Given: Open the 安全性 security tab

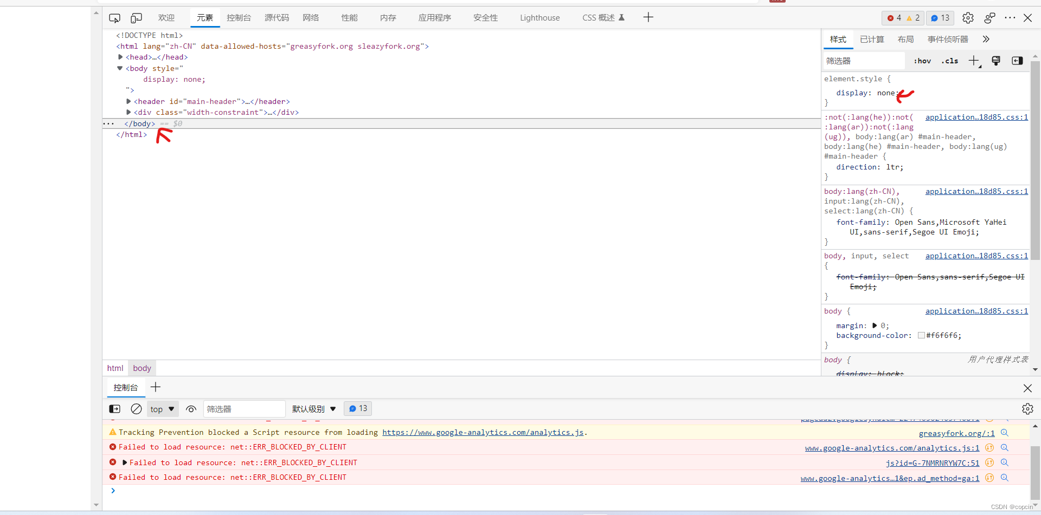Looking at the screenshot, I should 485,18.
